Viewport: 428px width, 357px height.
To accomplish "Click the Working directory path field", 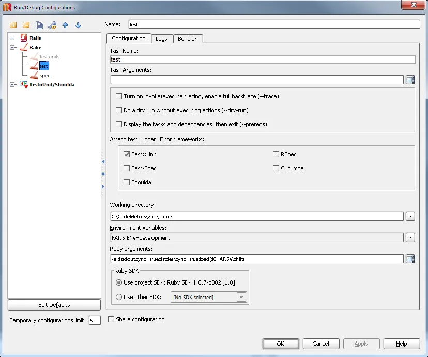I will (257, 216).
